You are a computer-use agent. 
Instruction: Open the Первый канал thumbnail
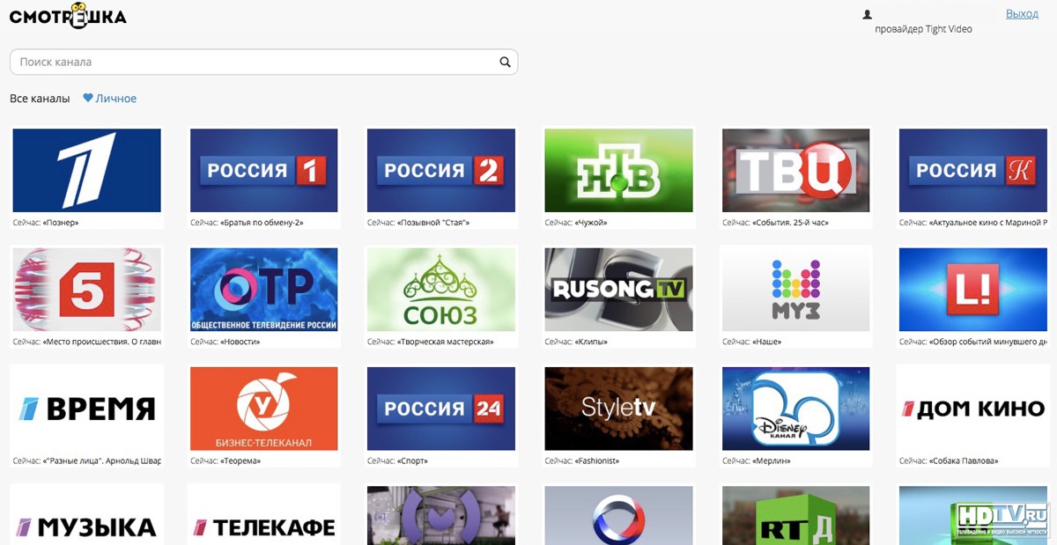pos(87,171)
